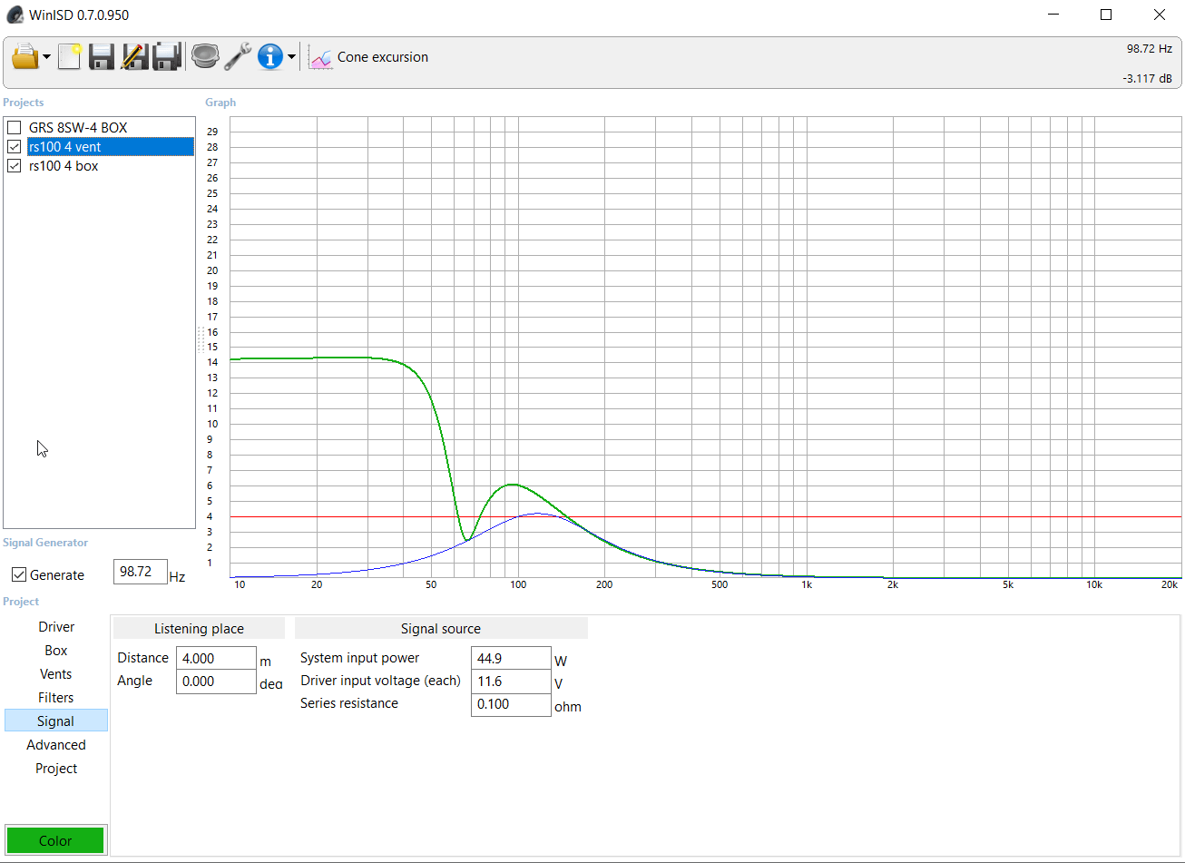1185x863 pixels.
Task: Open the driver database speaker icon
Action: [x=206, y=57]
